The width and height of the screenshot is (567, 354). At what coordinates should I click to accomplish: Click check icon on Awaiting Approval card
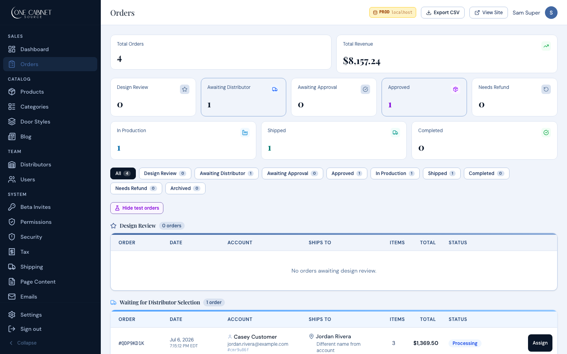tap(365, 89)
